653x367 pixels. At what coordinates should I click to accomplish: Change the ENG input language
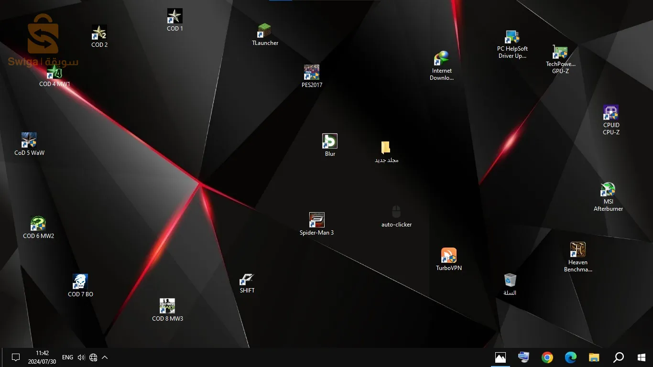pos(68,357)
